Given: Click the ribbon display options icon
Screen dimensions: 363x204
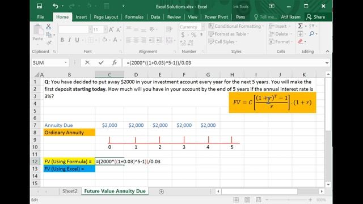Looking at the screenshot, I should (272, 6).
